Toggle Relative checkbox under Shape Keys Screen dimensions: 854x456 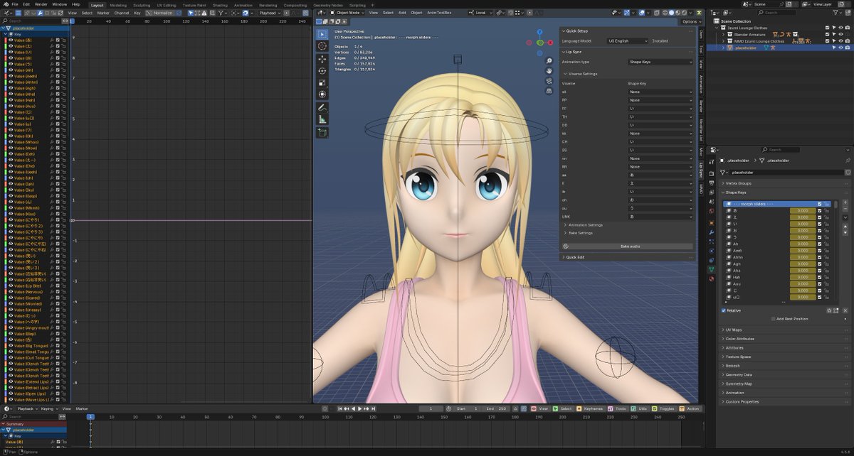724,310
